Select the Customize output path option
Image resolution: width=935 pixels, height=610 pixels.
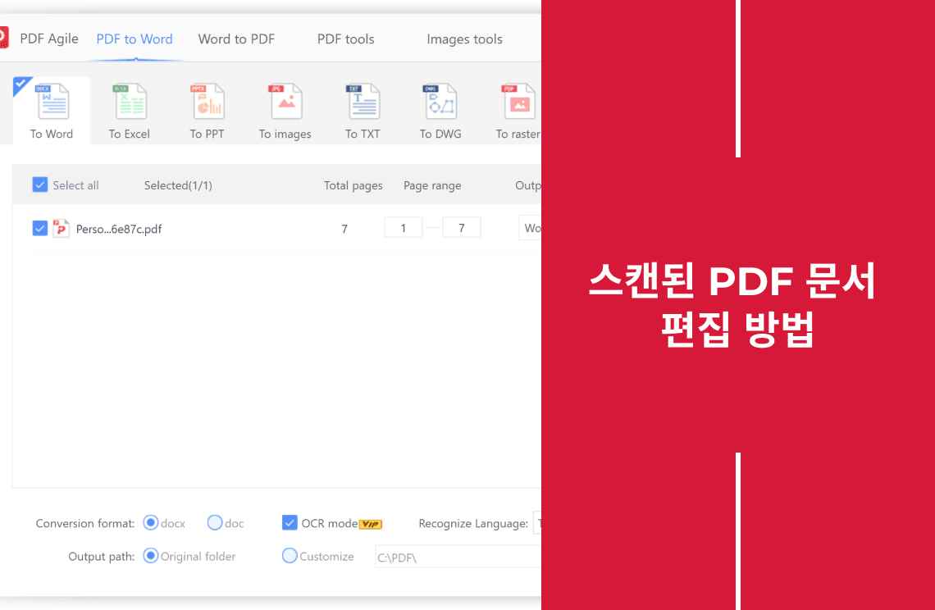(289, 556)
